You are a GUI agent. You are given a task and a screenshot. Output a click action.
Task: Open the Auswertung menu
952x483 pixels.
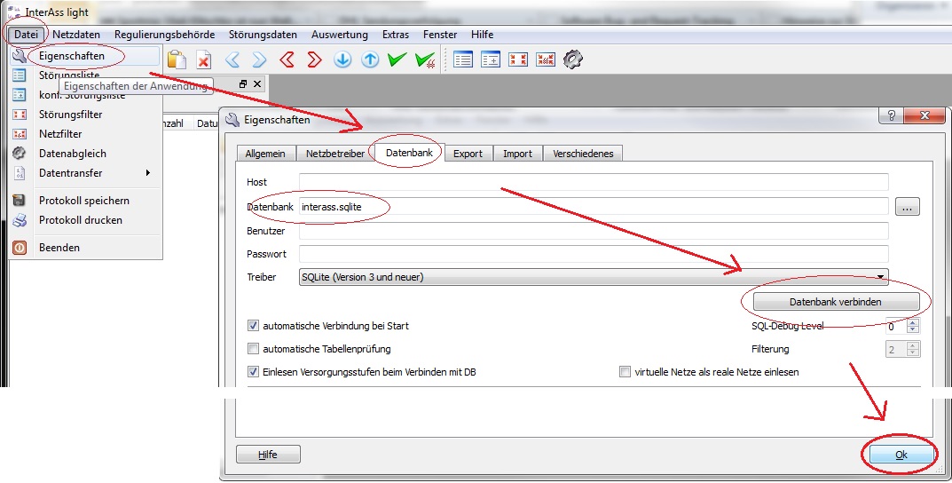click(340, 35)
